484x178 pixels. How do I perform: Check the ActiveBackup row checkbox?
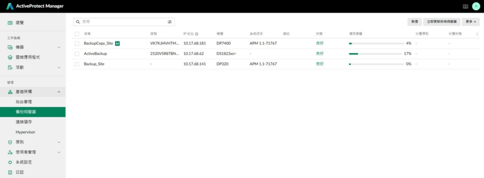pos(77,54)
